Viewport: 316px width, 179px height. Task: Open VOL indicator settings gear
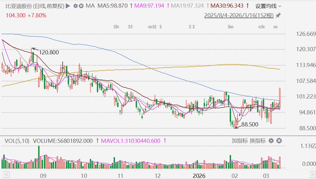point(271,141)
